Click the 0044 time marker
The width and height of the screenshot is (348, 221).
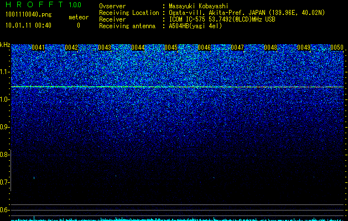(138, 48)
